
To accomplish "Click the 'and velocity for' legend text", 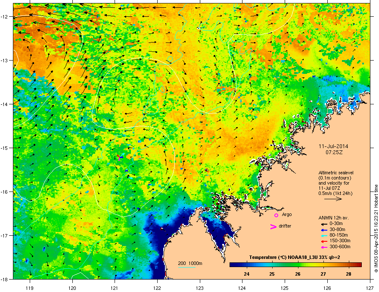I will 334,183.
